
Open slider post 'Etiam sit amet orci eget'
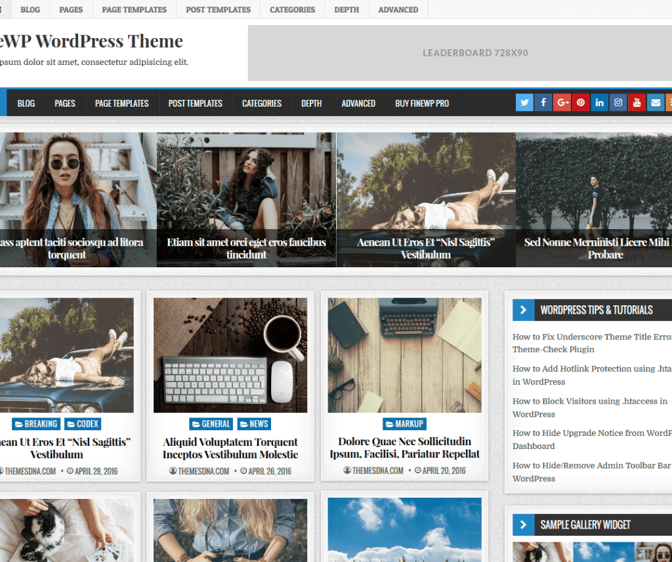tap(247, 200)
